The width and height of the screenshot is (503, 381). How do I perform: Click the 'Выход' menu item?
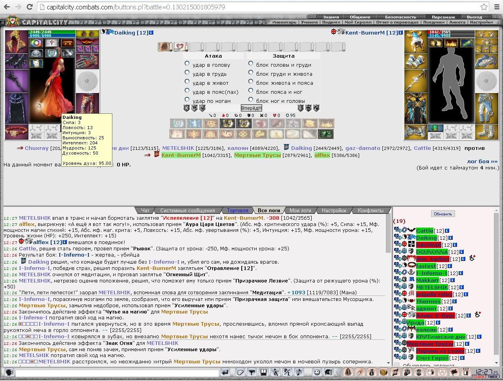pyautogui.click(x=474, y=17)
